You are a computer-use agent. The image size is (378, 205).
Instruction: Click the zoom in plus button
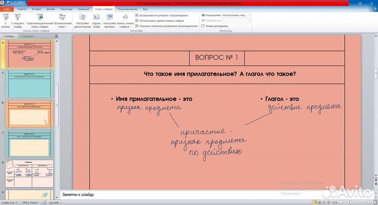(370, 202)
